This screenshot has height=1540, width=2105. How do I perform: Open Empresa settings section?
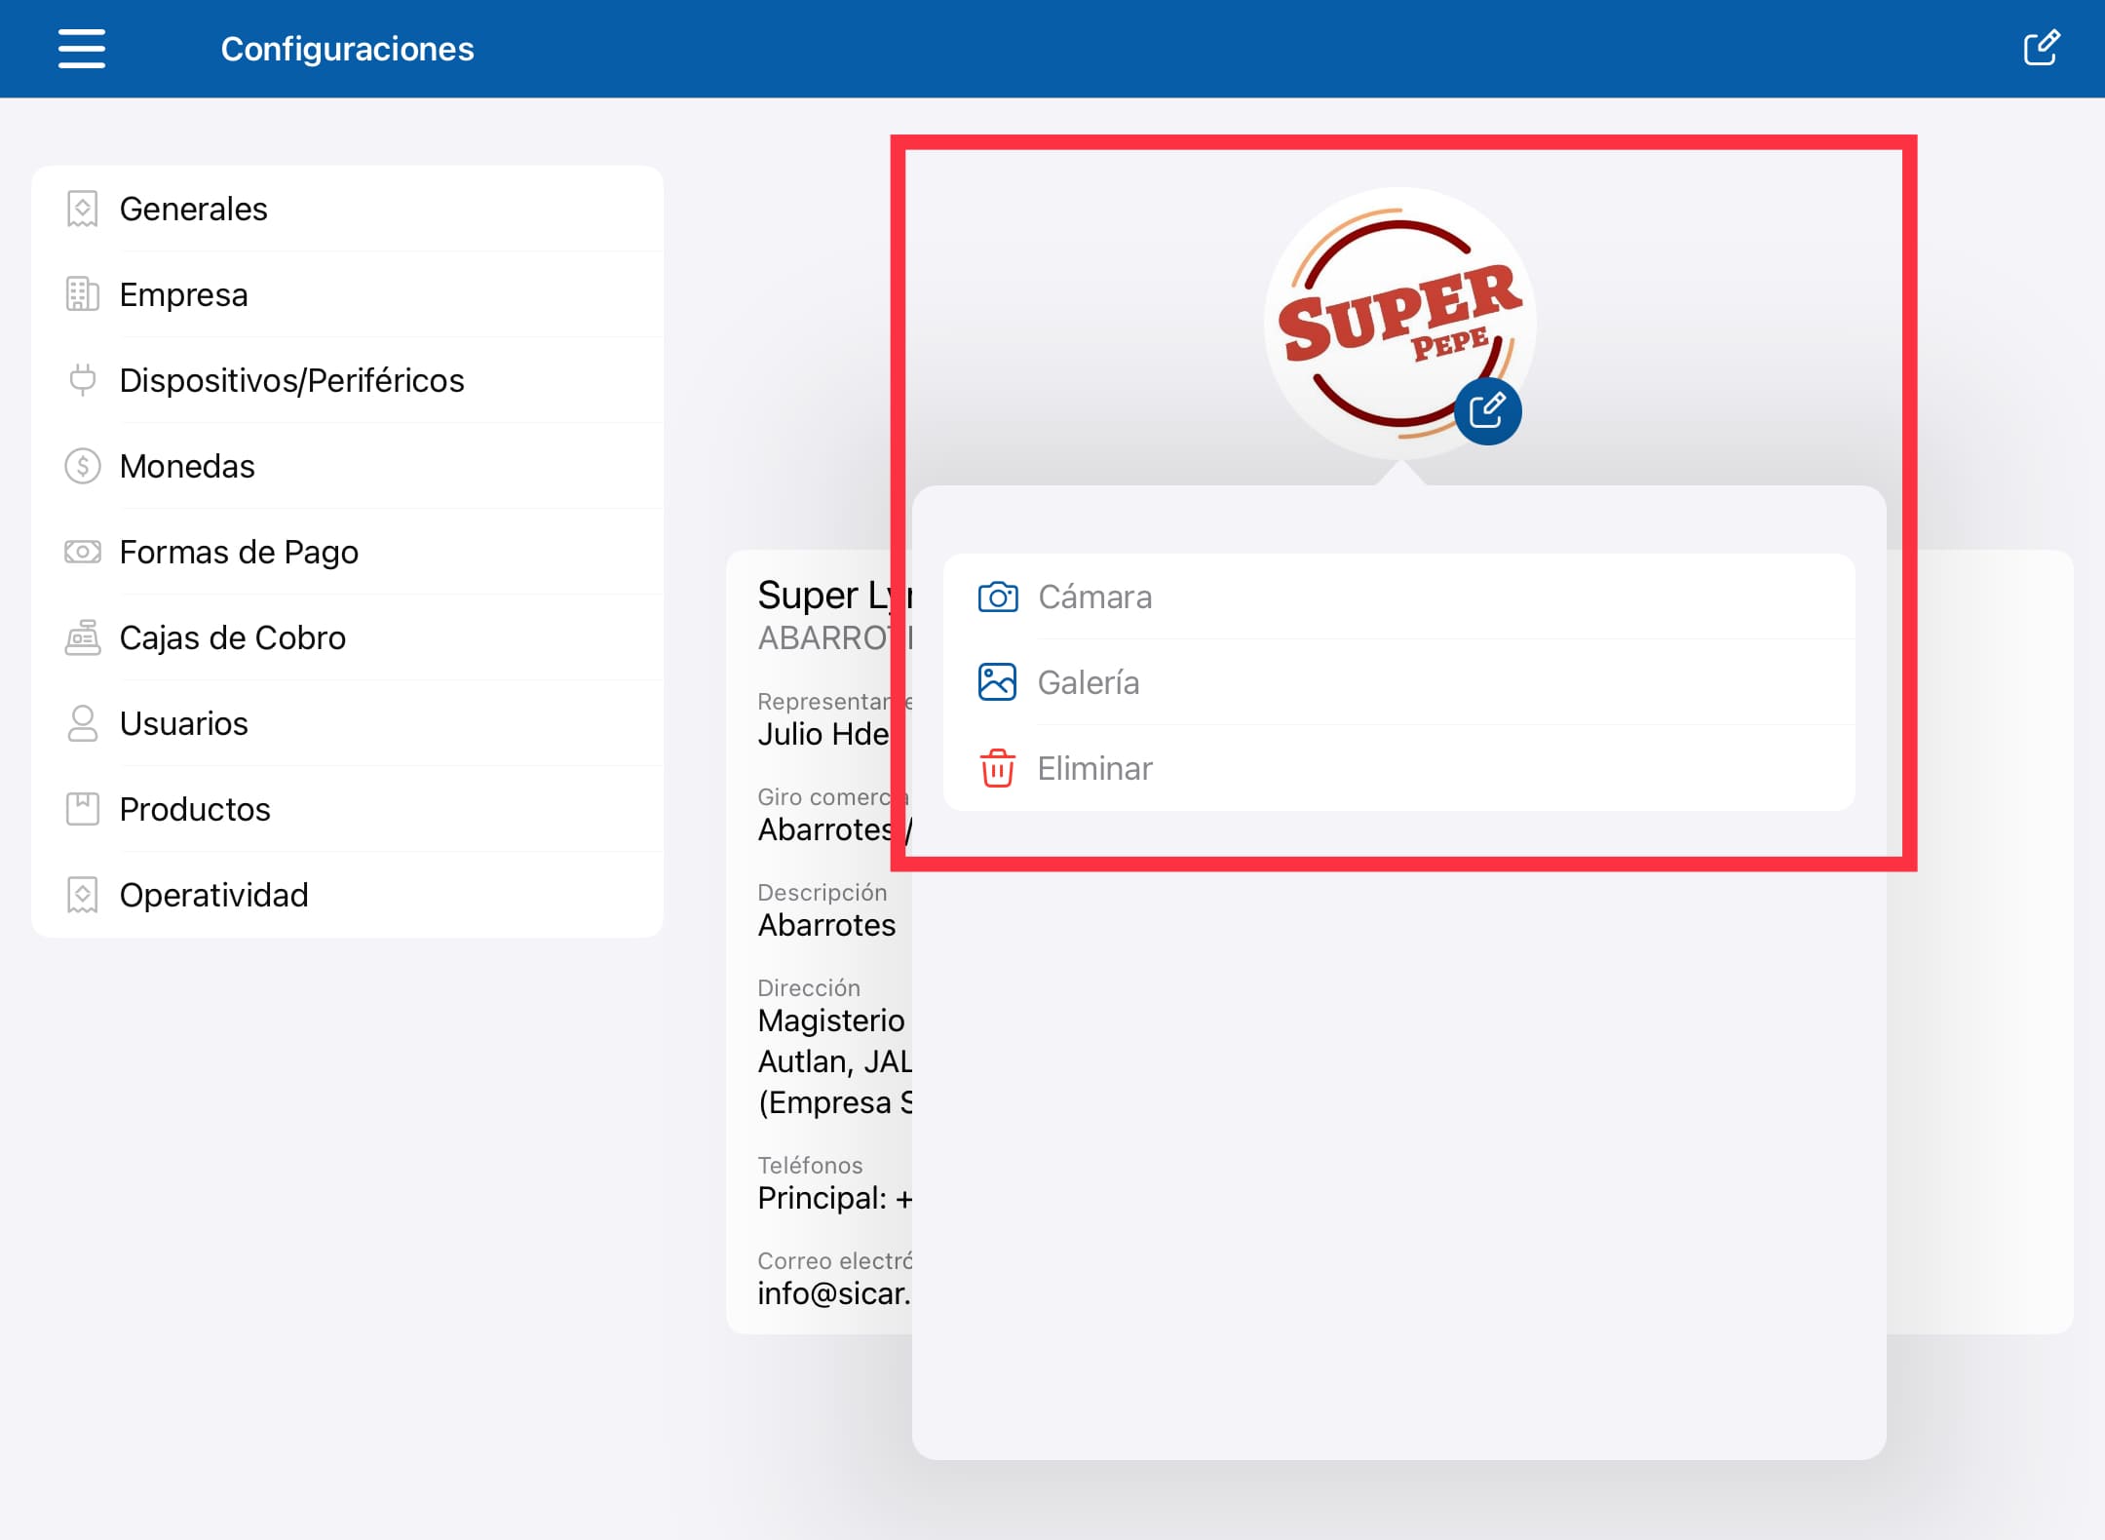[184, 294]
